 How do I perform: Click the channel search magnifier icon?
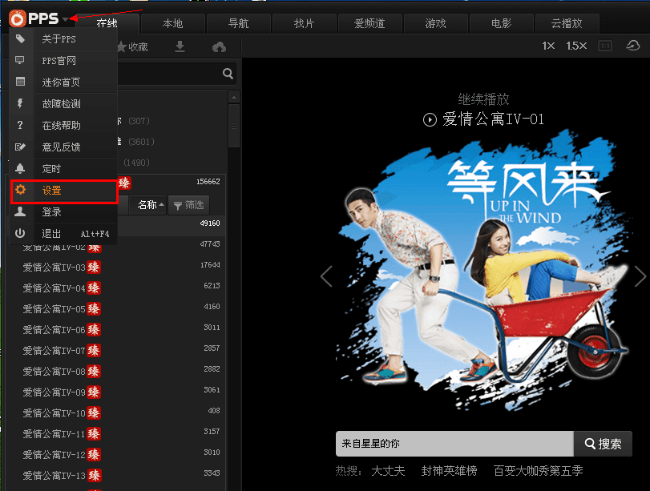(228, 74)
